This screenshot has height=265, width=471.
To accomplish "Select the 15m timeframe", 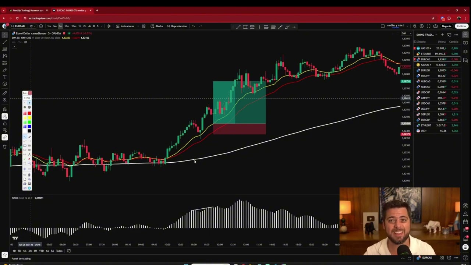I will [x=74, y=26].
